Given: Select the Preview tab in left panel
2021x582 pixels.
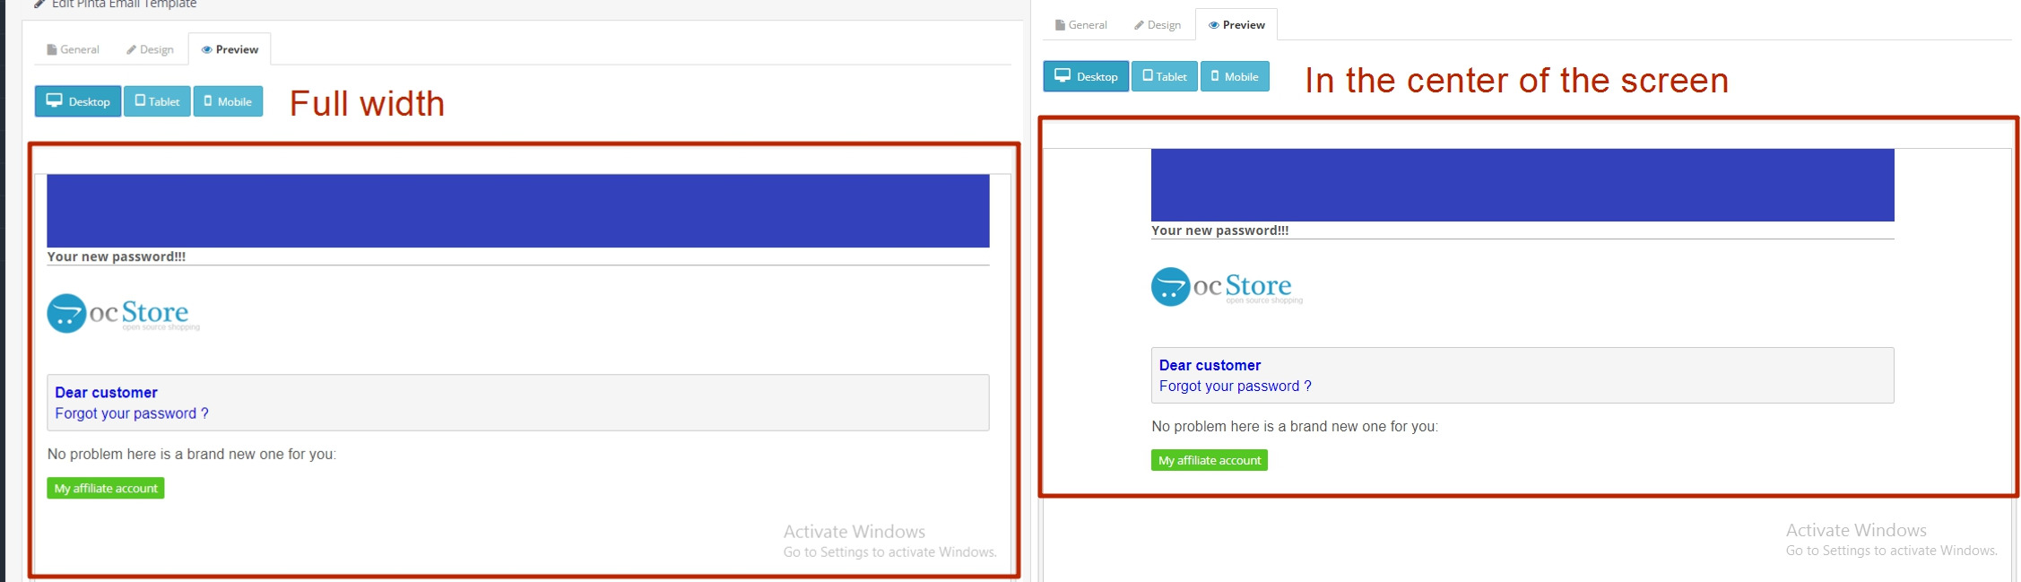Looking at the screenshot, I should [230, 49].
